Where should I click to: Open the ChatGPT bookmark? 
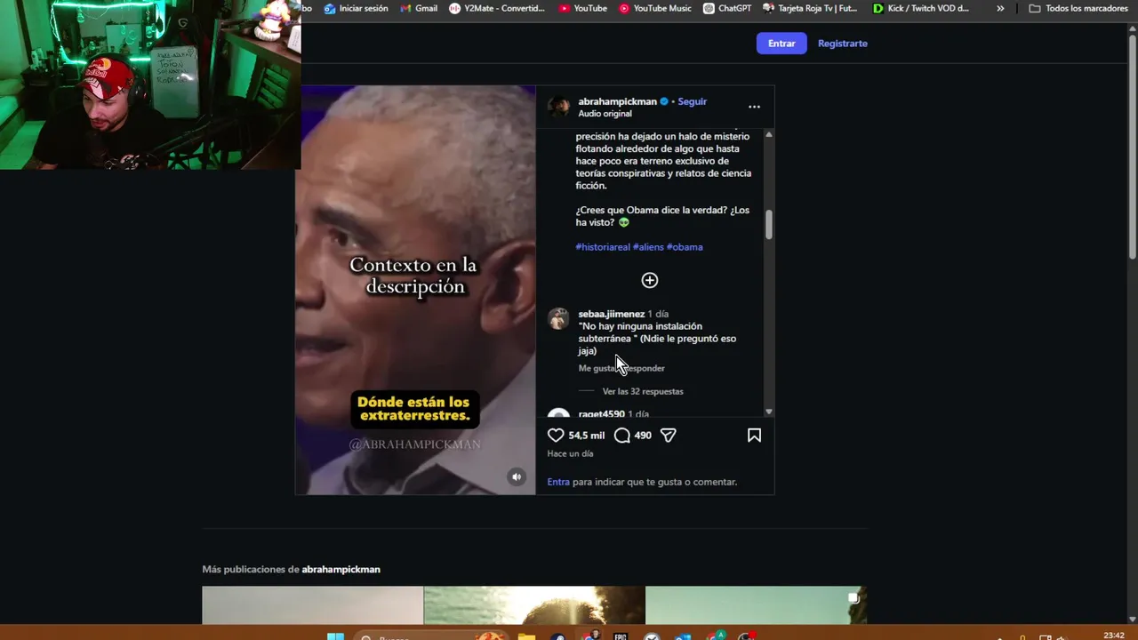pos(727,8)
